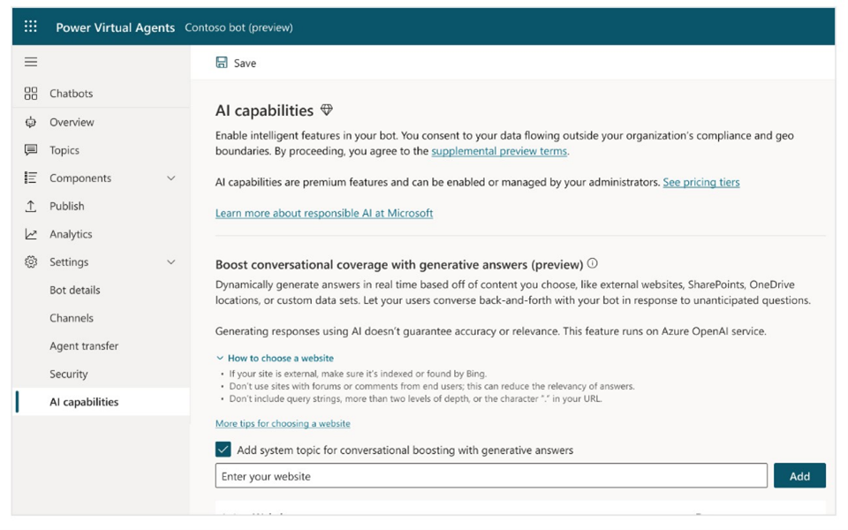Screen dimensions: 848x530
Task: Open the Publish page
Action: 66,206
